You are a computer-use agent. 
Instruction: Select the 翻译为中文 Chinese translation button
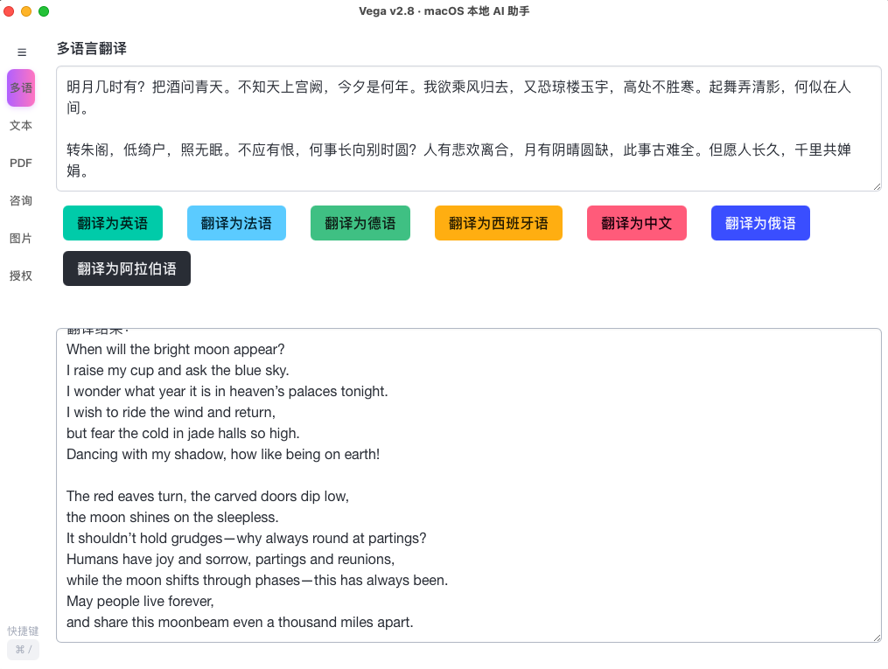[x=636, y=223]
